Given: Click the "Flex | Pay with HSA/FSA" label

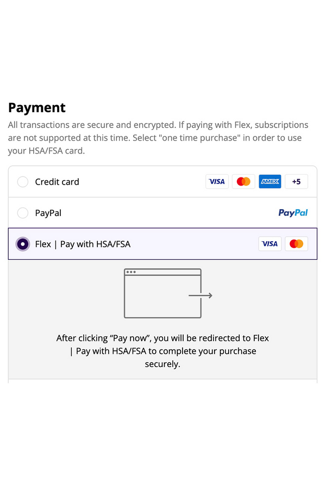Looking at the screenshot, I should click(83, 244).
